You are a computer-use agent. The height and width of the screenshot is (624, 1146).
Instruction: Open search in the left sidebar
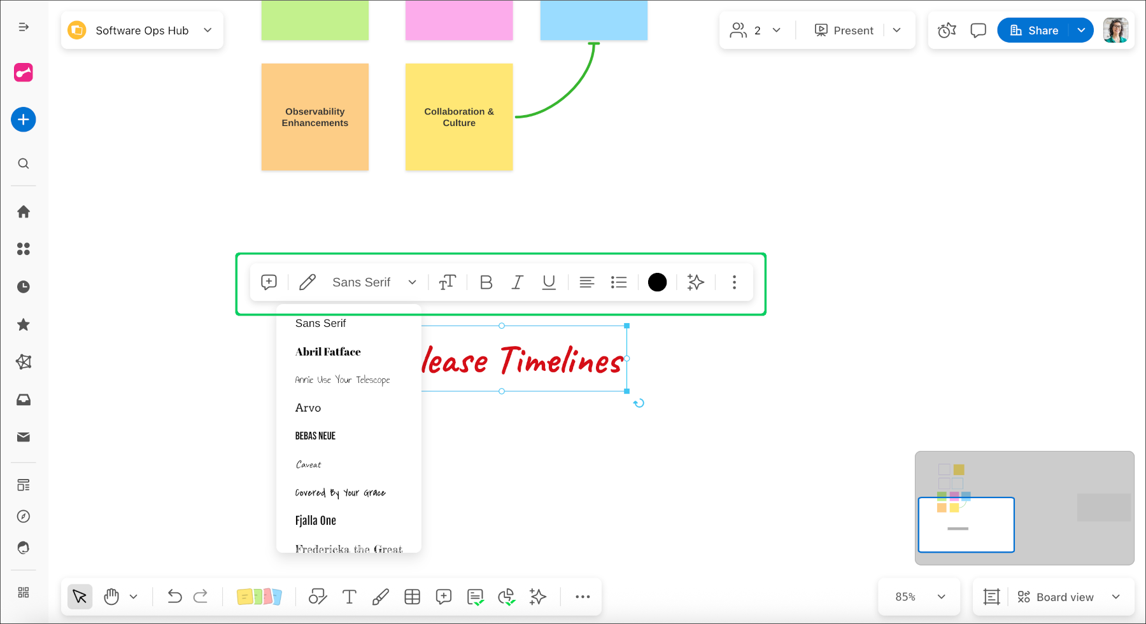click(x=24, y=163)
